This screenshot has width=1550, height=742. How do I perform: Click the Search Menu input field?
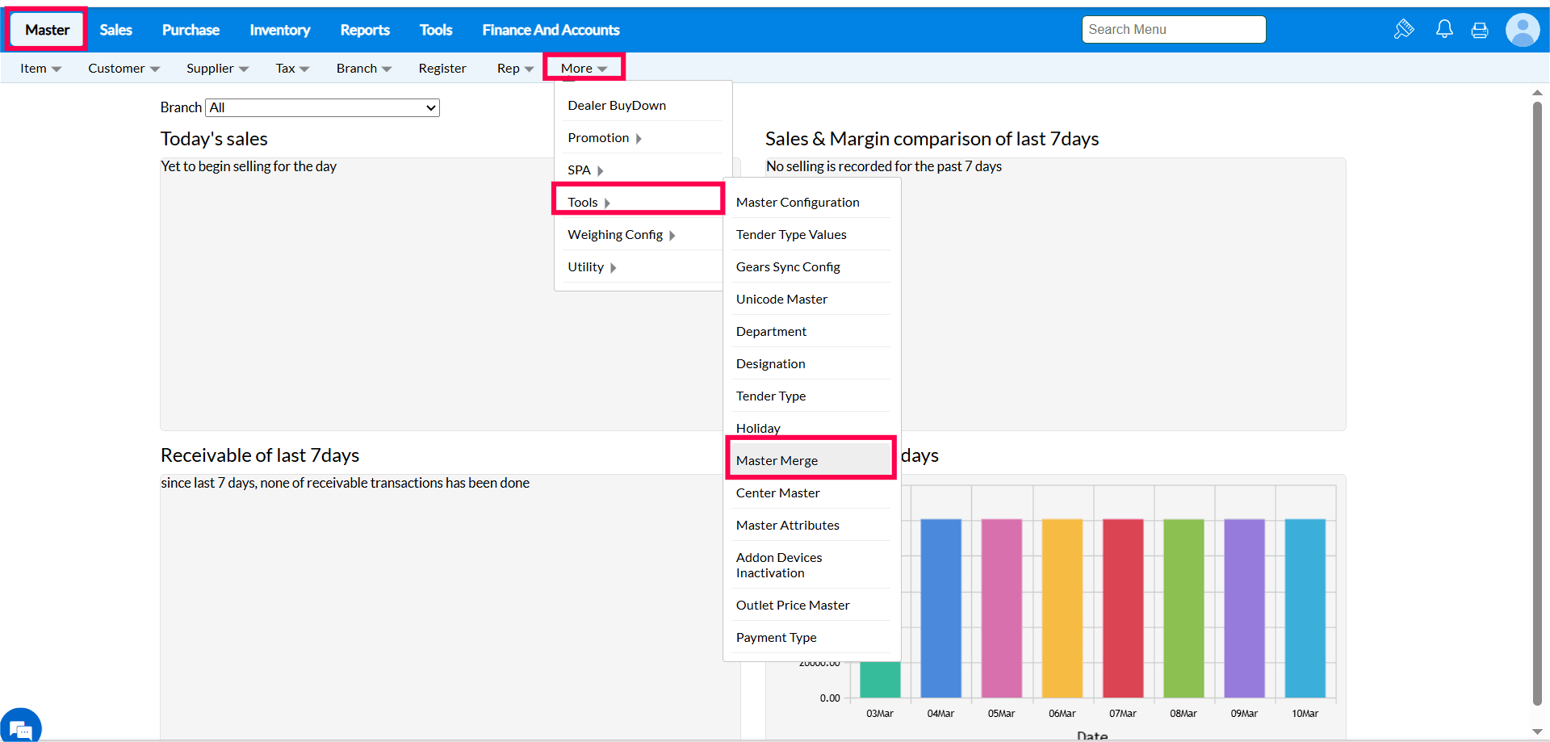(1173, 30)
